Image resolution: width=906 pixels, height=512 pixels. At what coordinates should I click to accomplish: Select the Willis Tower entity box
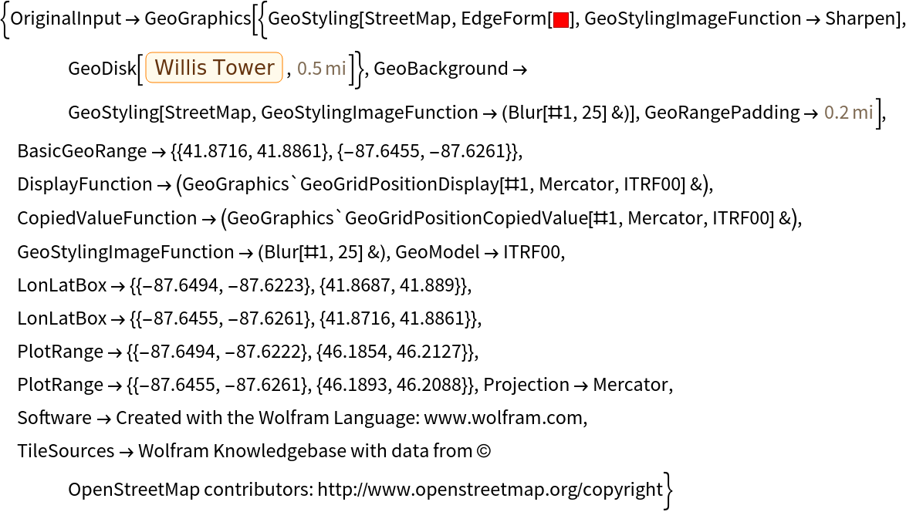click(x=216, y=68)
